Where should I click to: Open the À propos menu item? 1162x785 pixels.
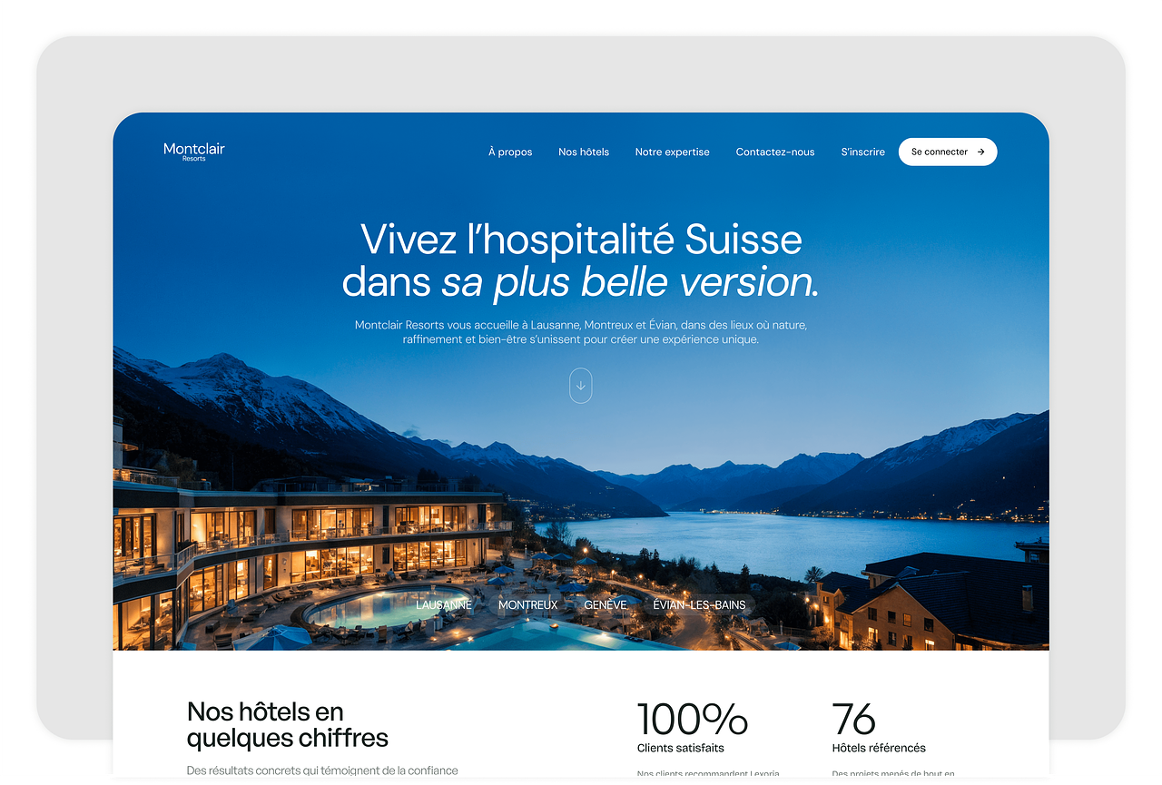coord(510,152)
